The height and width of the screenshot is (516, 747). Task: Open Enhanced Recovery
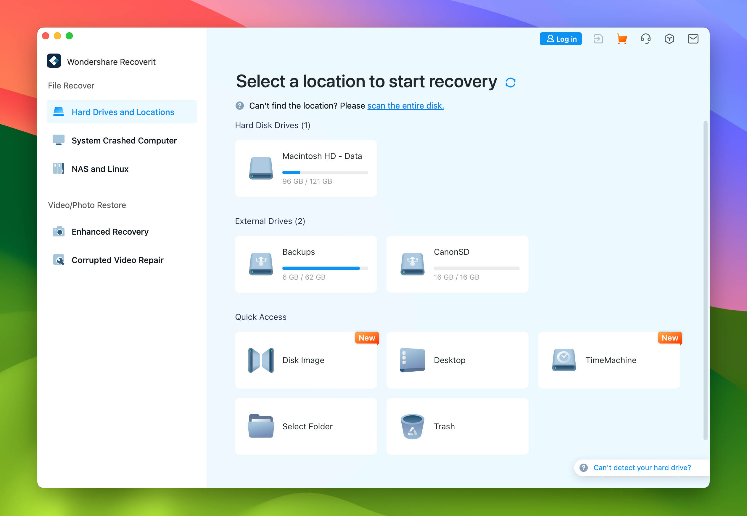pos(122,231)
